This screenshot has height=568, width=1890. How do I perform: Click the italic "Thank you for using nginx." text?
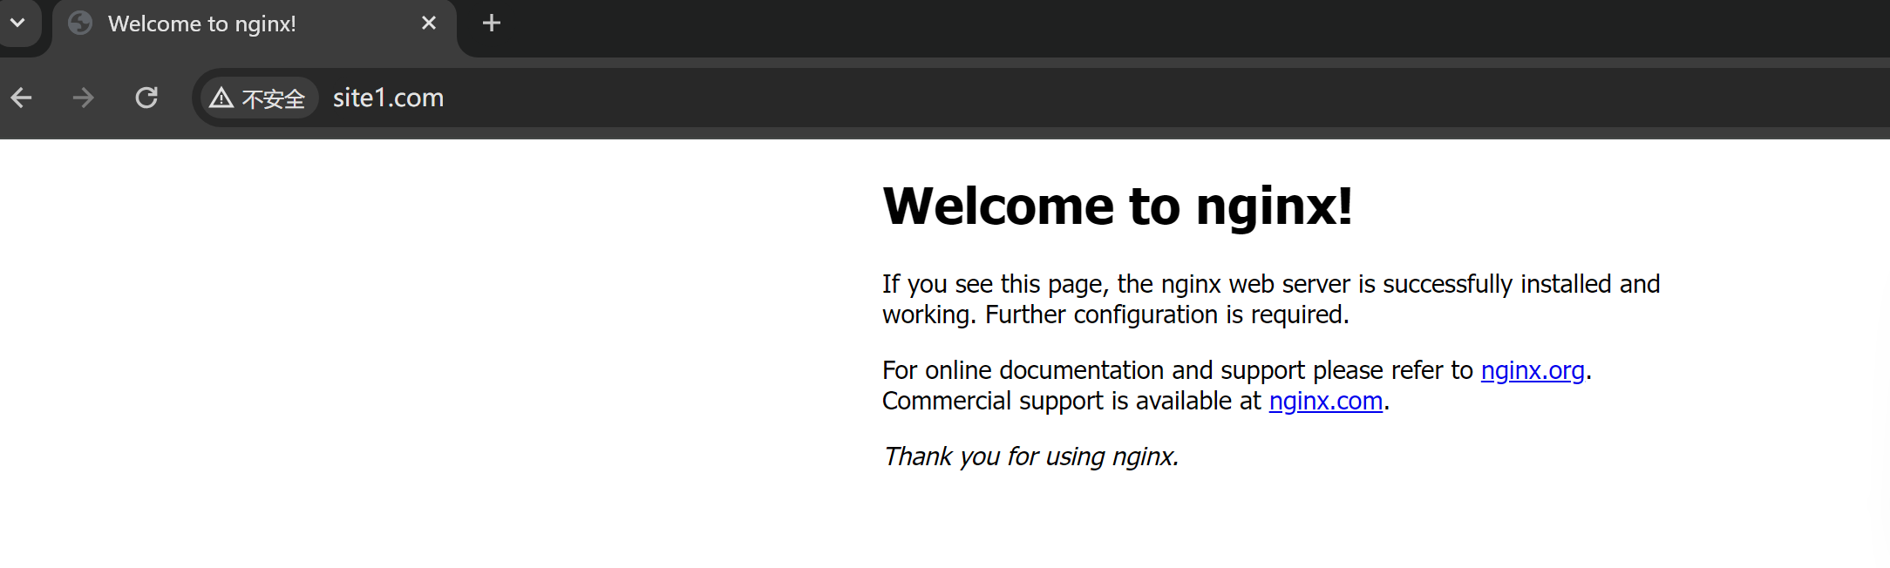pyautogui.click(x=1030, y=456)
